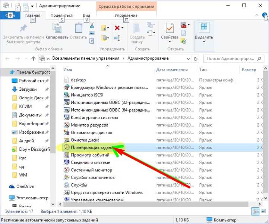Click the Select (Выделить) grid icon
The image size is (269, 224).
point(204,27)
